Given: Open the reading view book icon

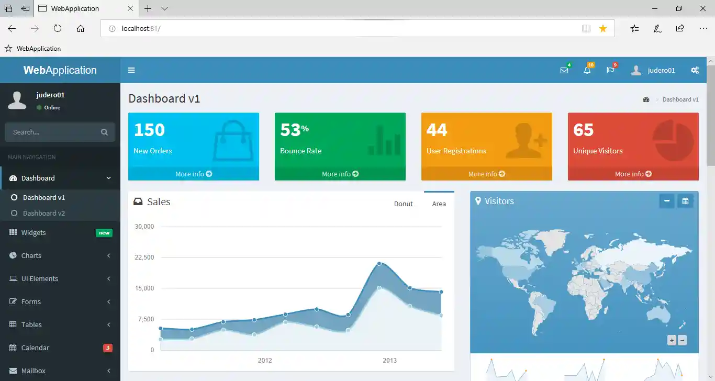Looking at the screenshot, I should tap(586, 28).
